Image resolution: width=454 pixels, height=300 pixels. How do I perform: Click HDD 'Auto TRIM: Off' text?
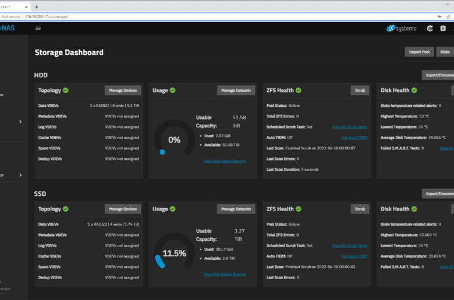279,137
